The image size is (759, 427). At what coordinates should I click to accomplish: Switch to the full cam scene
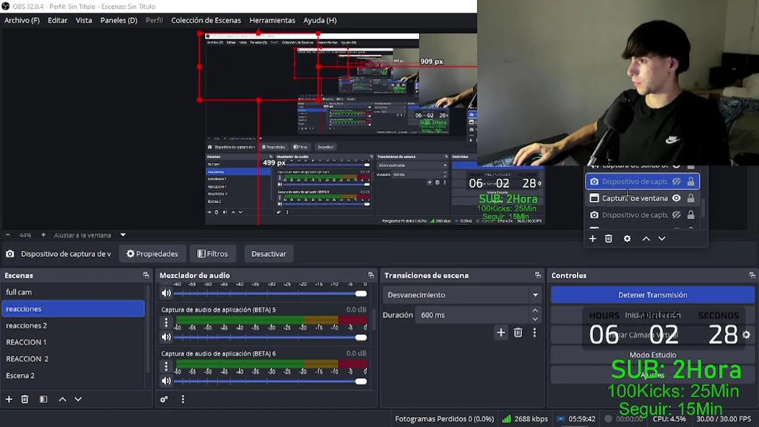74,292
